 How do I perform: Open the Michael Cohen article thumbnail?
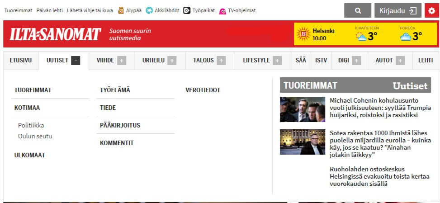point(303,109)
